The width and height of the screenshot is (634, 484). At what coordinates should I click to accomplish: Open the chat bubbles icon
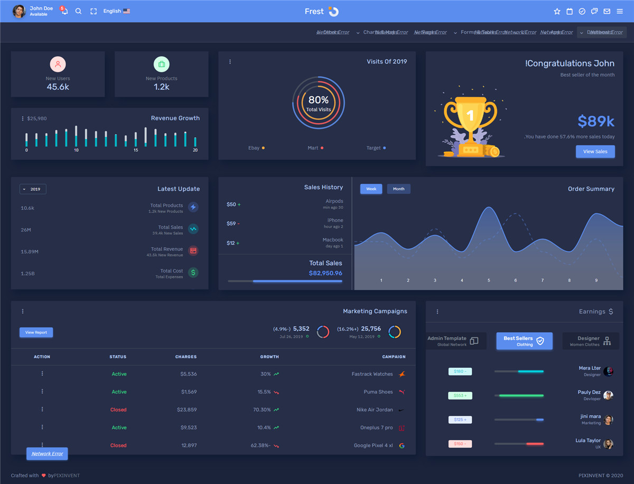(x=594, y=11)
